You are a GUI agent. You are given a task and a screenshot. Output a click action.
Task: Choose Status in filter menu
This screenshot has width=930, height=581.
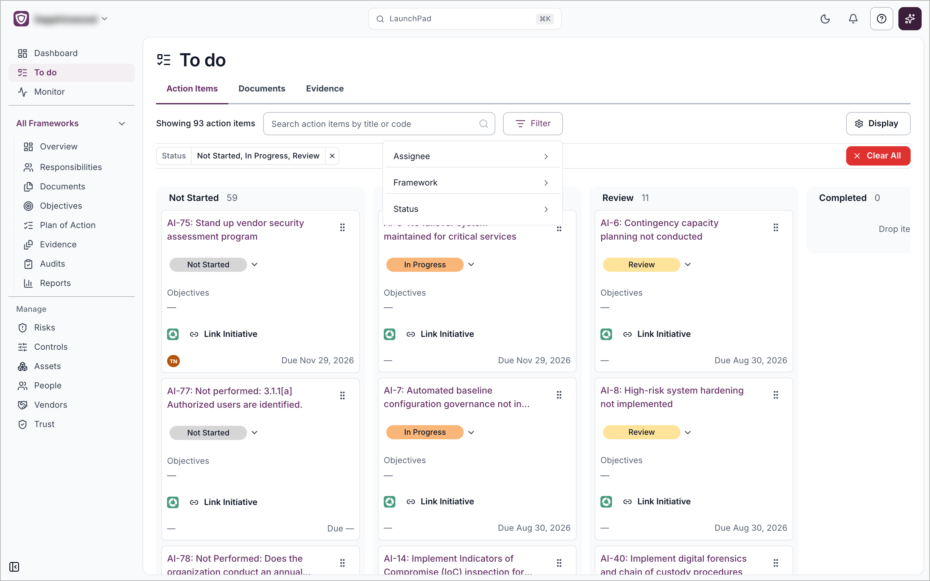pos(472,209)
